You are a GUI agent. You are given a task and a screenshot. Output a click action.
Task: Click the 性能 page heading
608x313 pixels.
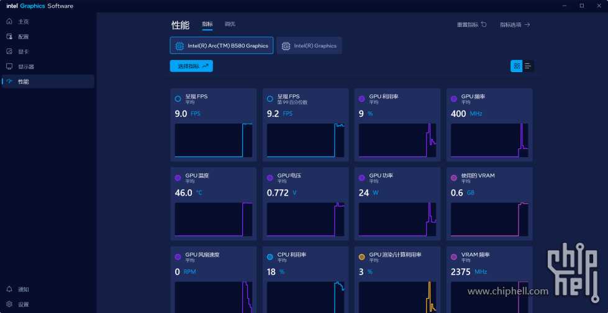click(x=180, y=25)
